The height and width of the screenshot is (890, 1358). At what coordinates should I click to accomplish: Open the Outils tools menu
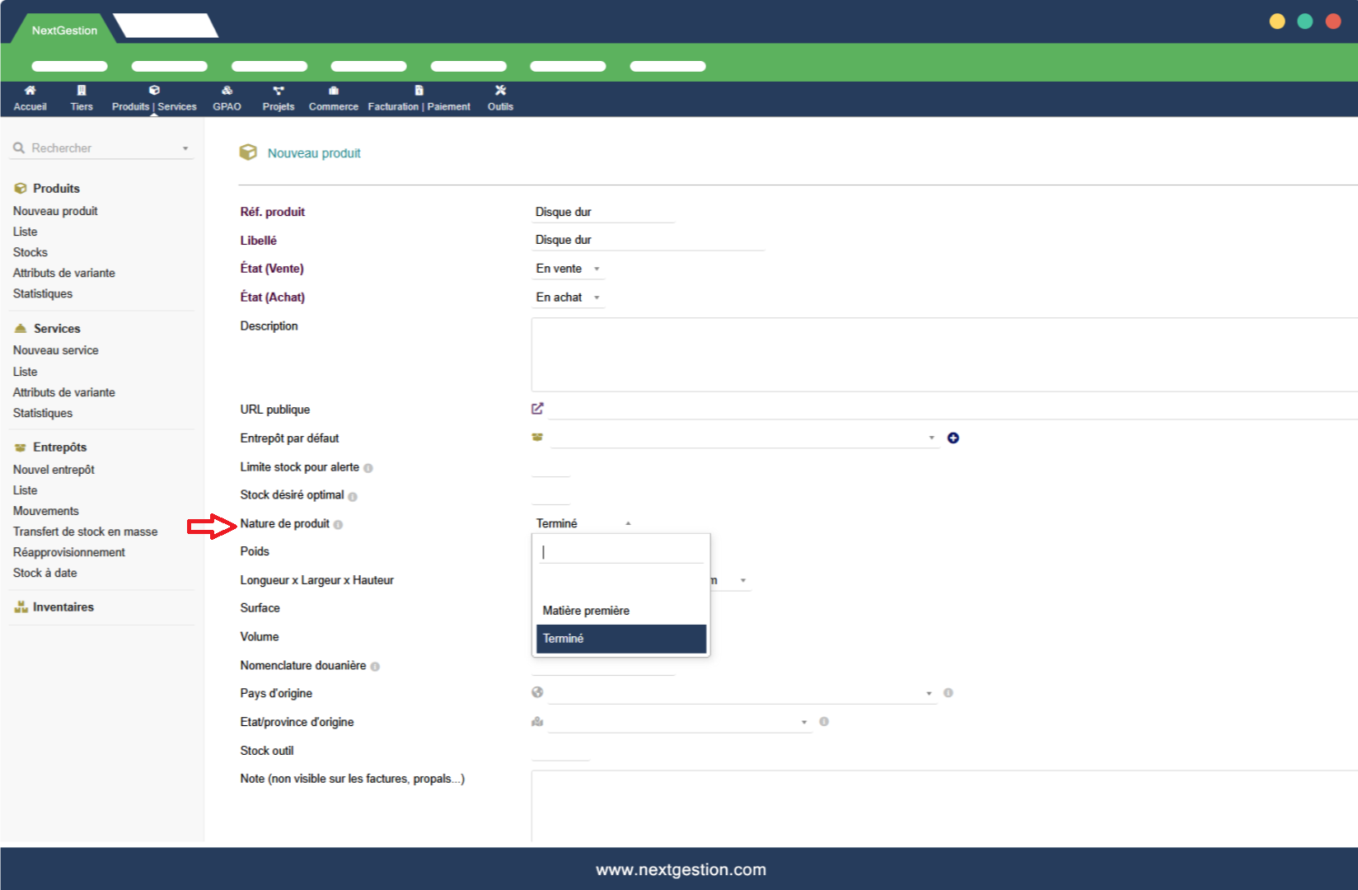point(500,91)
